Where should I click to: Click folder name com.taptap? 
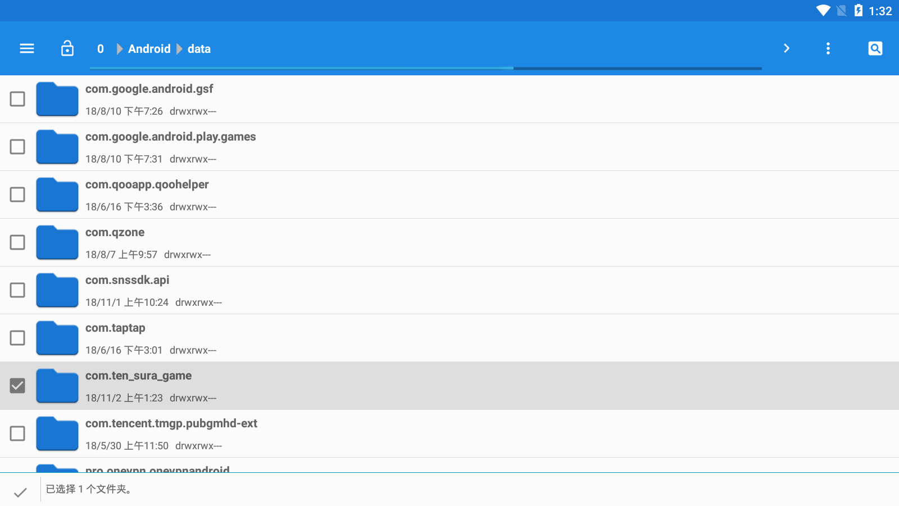tap(115, 328)
